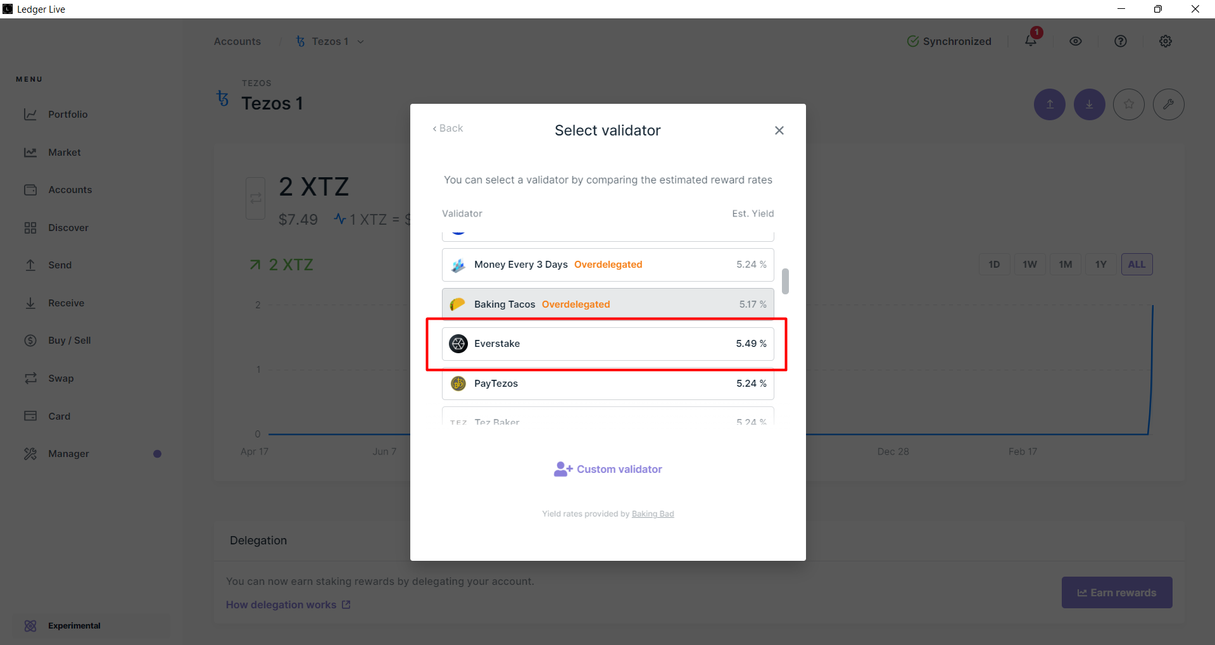Viewport: 1215px width, 645px height.
Task: Select the 1W chart range
Action: (1030, 265)
